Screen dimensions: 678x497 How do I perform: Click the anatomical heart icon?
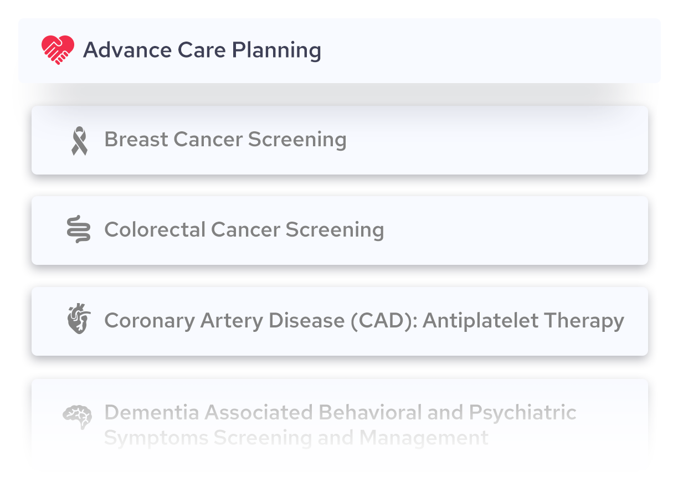coord(79,320)
